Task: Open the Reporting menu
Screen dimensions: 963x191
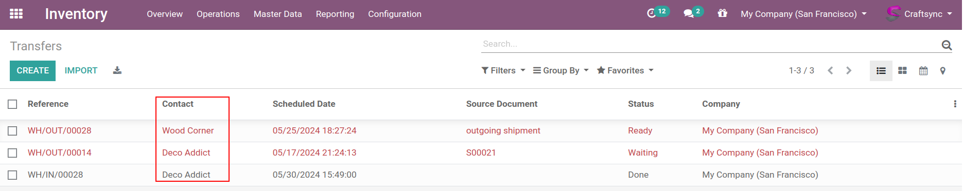Action: click(x=335, y=14)
